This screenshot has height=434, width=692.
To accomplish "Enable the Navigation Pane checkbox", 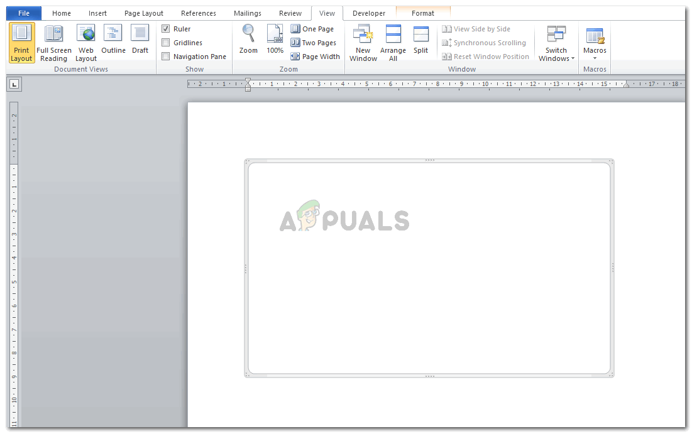I will [166, 57].
